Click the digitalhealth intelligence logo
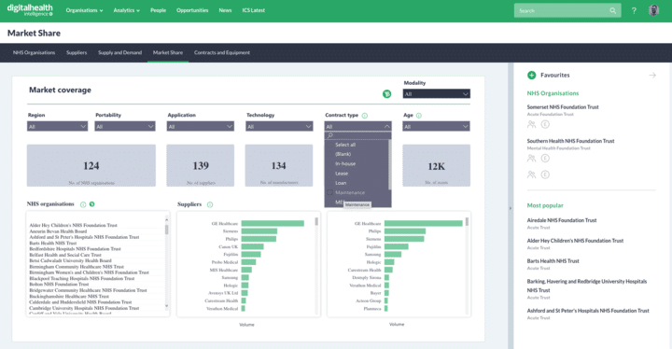Screen dimensions: 672x349 tap(30, 10)
